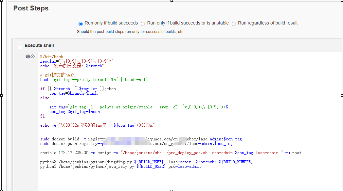Click the Execute shell step title
Screen dimensions: 343x191
pyautogui.click(x=39, y=45)
